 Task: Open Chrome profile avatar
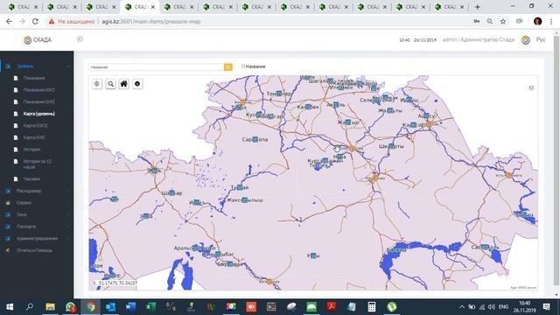click(x=537, y=21)
